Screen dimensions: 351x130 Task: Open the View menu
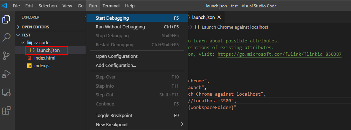(x=67, y=6)
